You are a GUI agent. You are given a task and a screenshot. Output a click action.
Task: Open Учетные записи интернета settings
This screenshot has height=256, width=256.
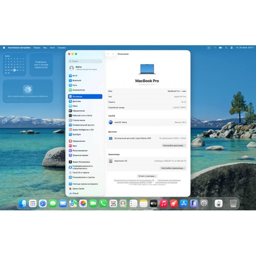click(85, 184)
